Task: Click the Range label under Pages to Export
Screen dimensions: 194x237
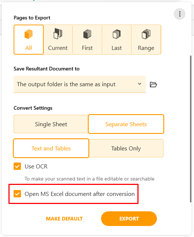Action: tap(146, 48)
